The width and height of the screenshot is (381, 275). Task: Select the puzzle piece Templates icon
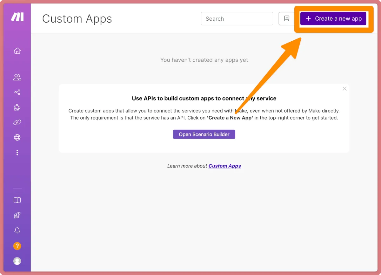(x=17, y=108)
